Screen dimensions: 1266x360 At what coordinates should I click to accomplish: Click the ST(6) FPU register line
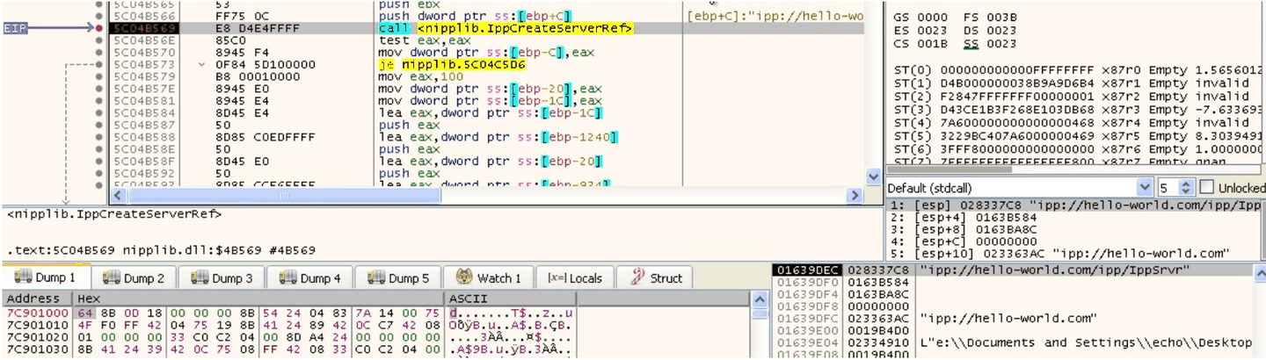point(1079,151)
